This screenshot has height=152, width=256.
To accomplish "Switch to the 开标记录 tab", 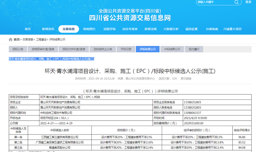I will pyautogui.click(x=126, y=49).
